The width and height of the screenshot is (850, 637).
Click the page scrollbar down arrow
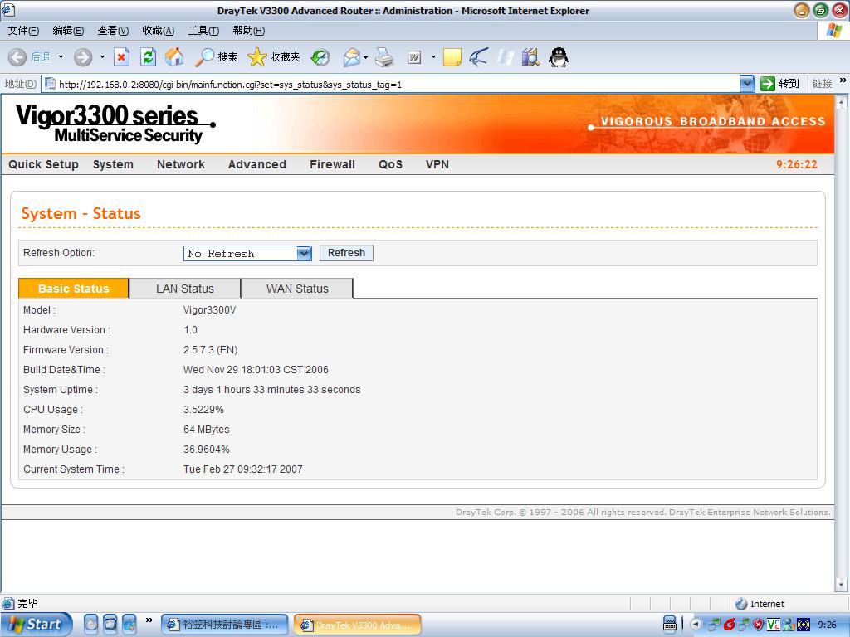[842, 585]
